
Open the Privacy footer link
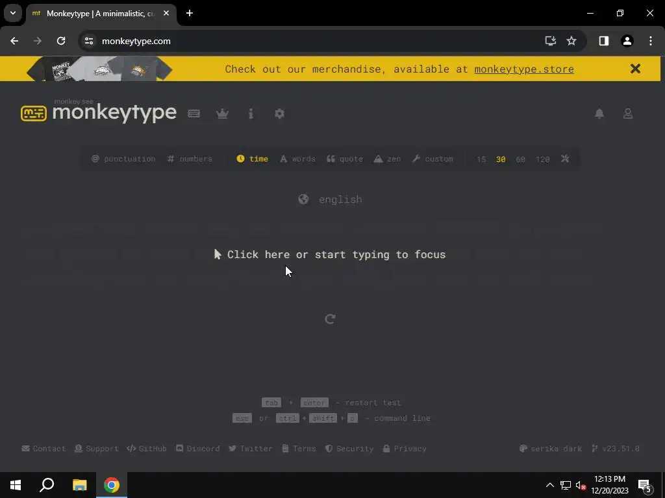click(x=405, y=449)
